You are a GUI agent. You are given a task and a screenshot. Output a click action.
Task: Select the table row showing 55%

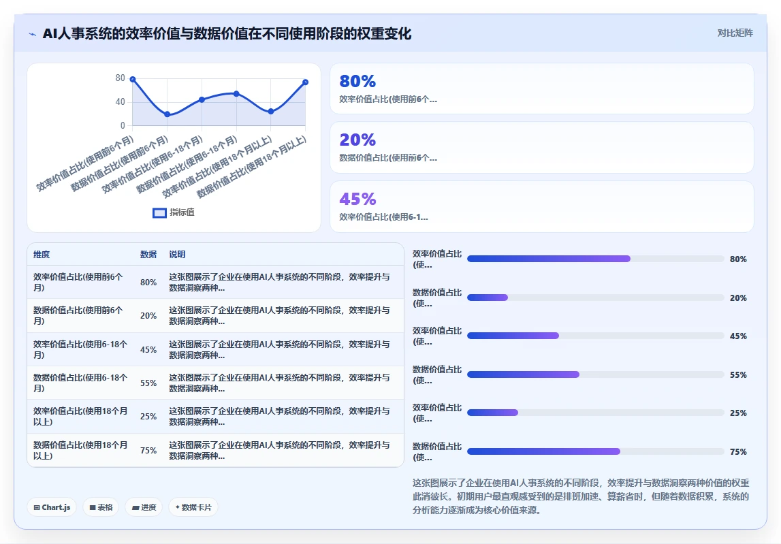point(215,383)
